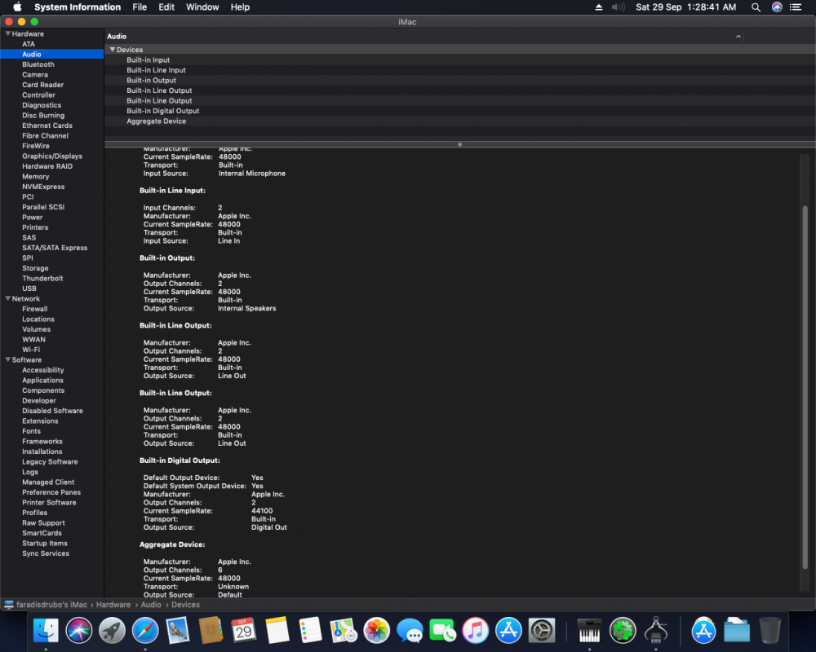Open the Apple menu
816x652 pixels.
(x=17, y=7)
